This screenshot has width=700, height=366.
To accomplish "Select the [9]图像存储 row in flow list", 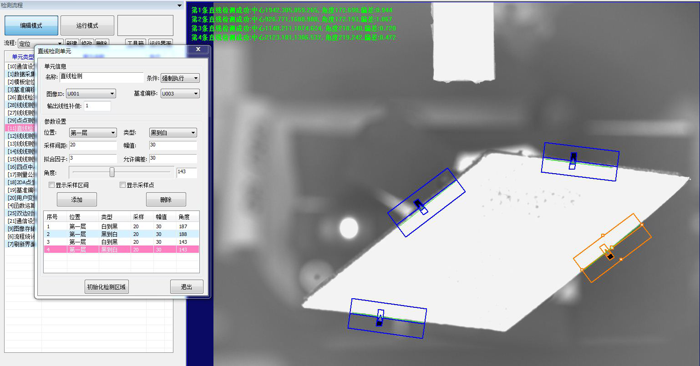I will (21, 229).
